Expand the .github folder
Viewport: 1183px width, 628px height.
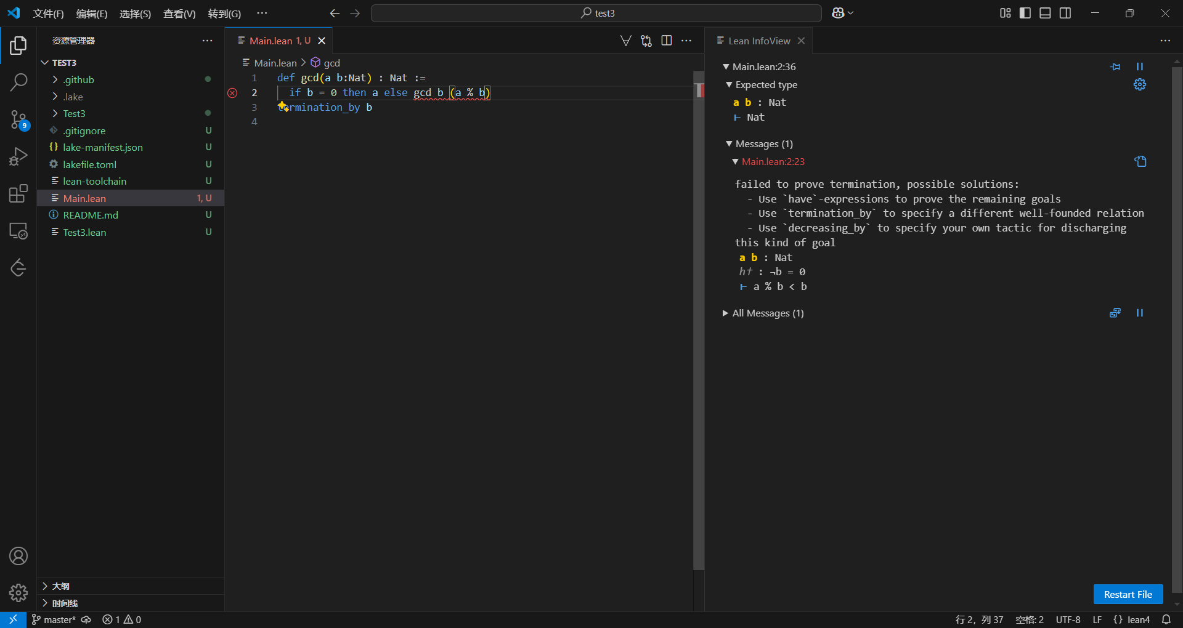click(x=78, y=79)
